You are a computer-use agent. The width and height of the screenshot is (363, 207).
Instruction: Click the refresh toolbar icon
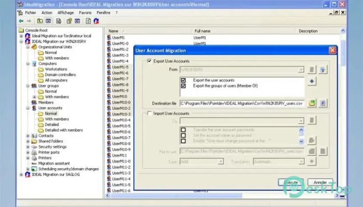click(x=88, y=21)
